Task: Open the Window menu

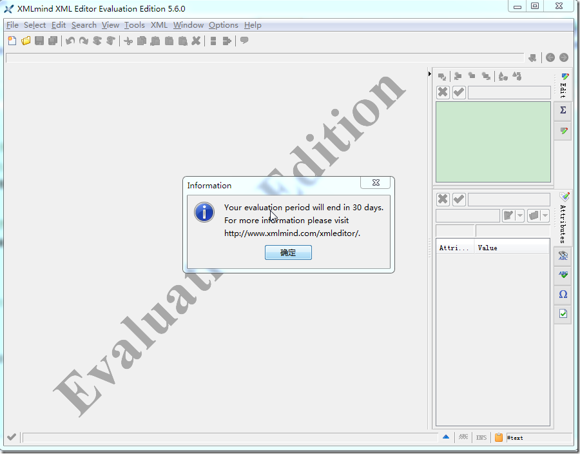Action: [188, 25]
